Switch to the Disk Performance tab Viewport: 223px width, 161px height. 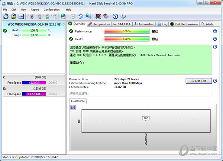184,24
